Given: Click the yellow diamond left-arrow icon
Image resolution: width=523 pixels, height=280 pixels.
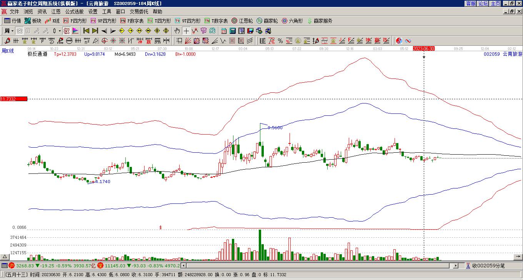Looking at the screenshot, I should (122, 31).
